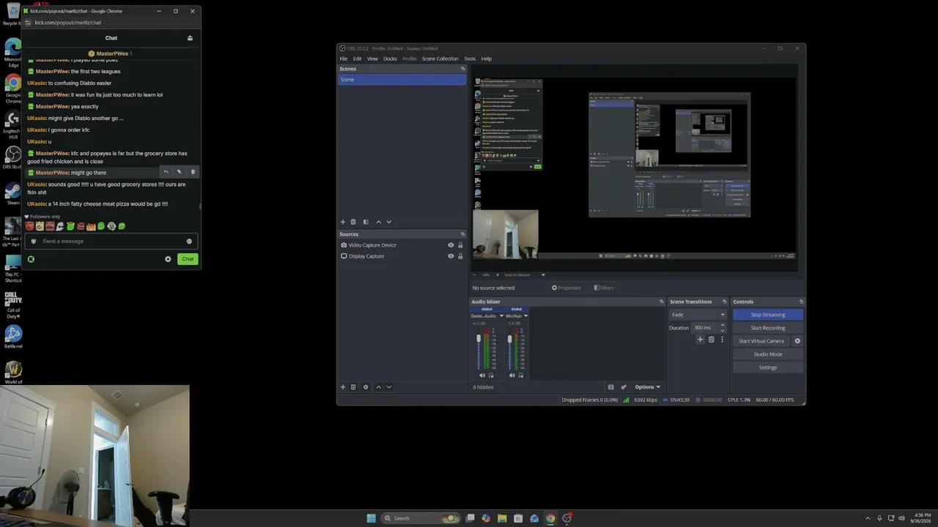Screen dimensions: 938x527
Task: Lock the Video Capture Device source
Action: point(460,245)
